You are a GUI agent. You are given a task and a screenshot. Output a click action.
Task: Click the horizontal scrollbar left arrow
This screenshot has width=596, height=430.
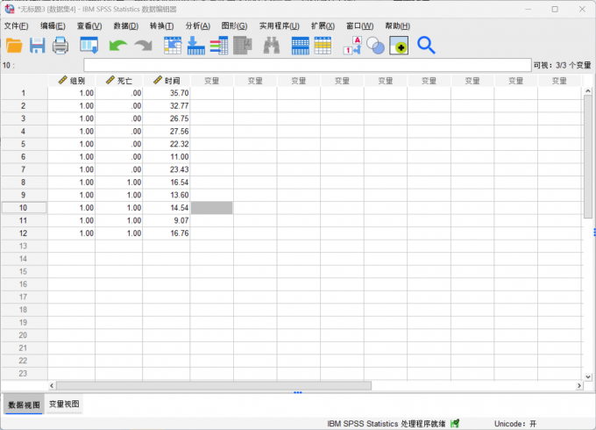click(52, 385)
